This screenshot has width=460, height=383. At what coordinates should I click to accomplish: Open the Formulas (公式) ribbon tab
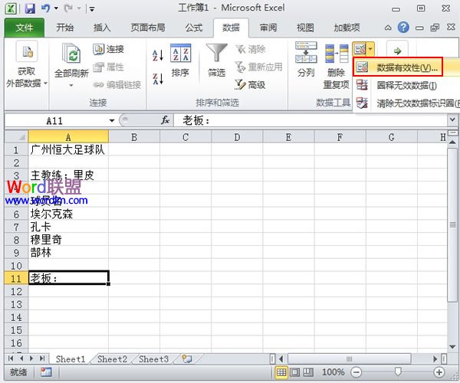coord(193,28)
